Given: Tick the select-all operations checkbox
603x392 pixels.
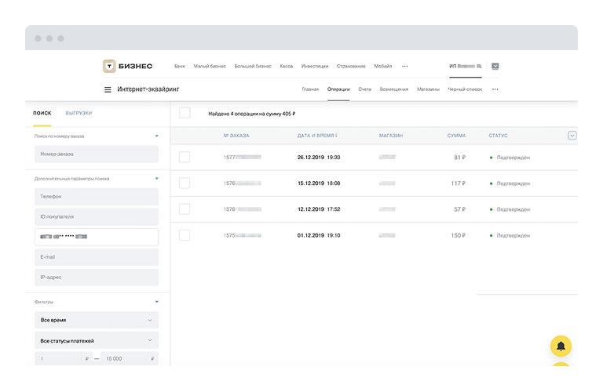Looking at the screenshot, I should [185, 113].
